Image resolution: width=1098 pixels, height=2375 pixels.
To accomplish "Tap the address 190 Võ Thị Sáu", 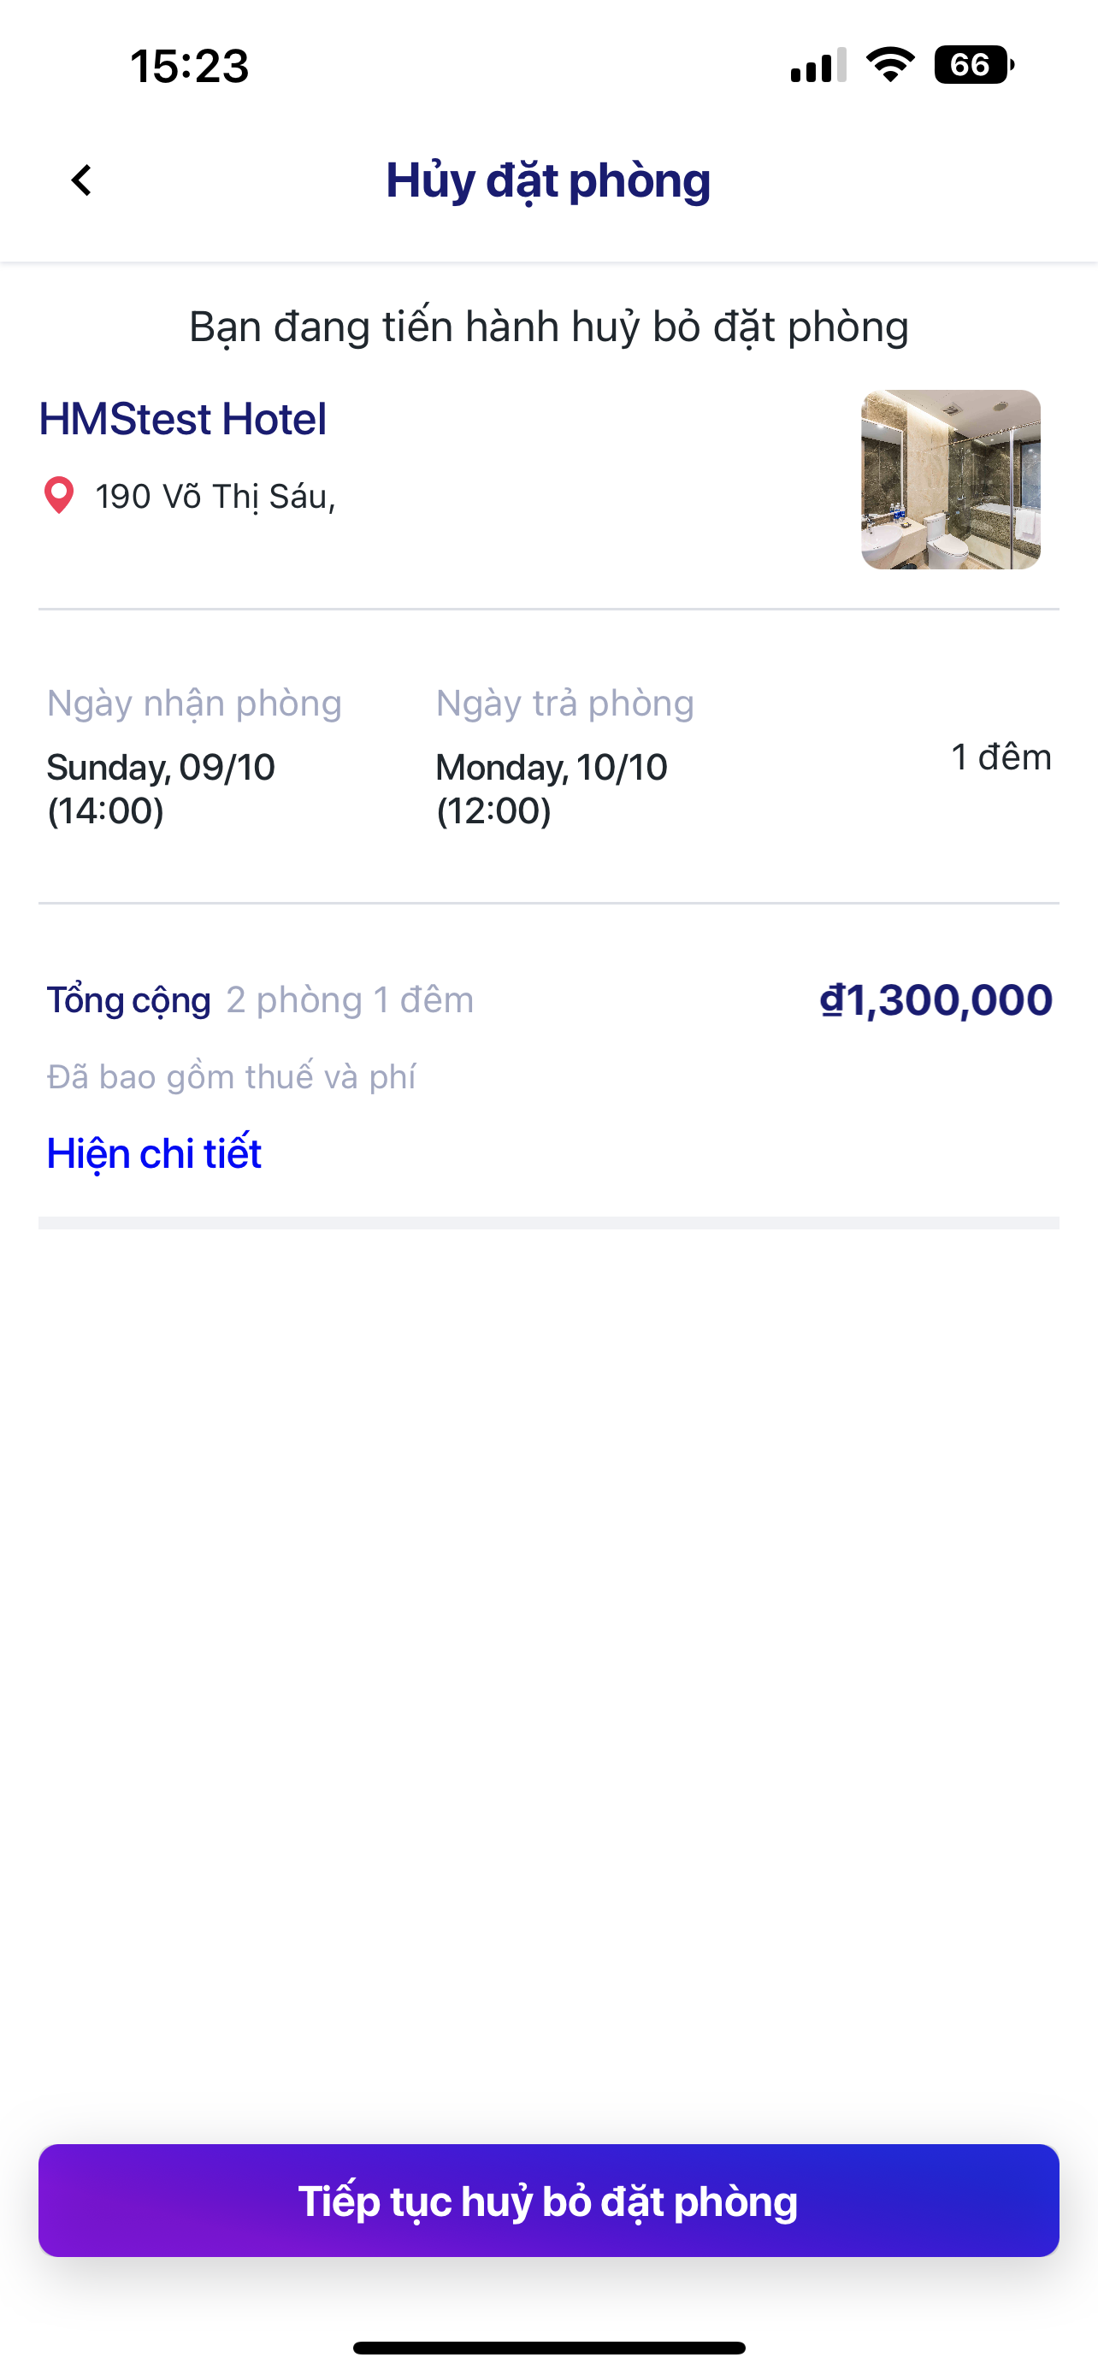I will tap(215, 497).
